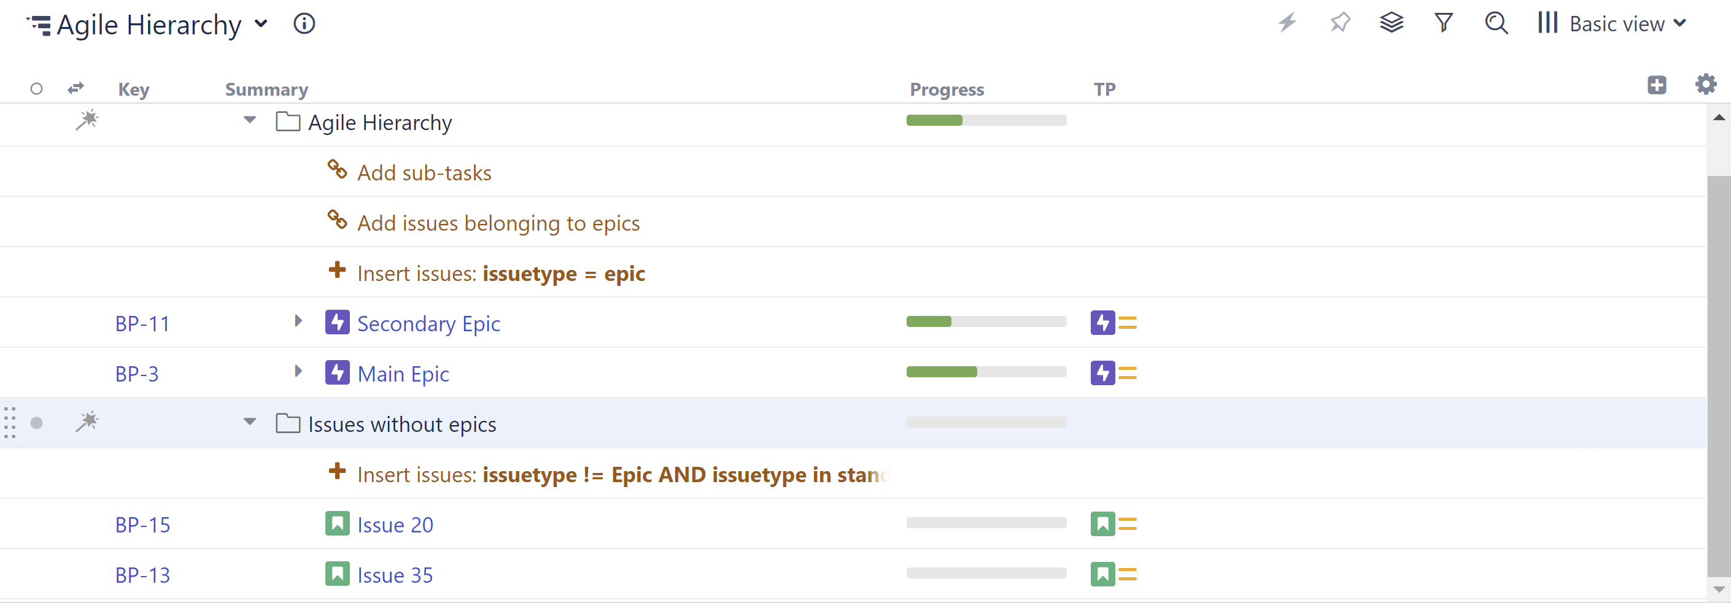
Task: Click the TP status icon on BP-13 row
Action: point(1102,575)
